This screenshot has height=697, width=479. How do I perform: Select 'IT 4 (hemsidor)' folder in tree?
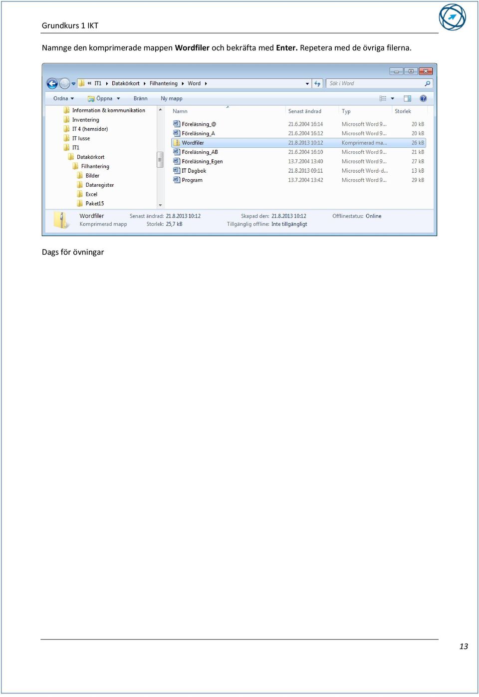[90, 129]
